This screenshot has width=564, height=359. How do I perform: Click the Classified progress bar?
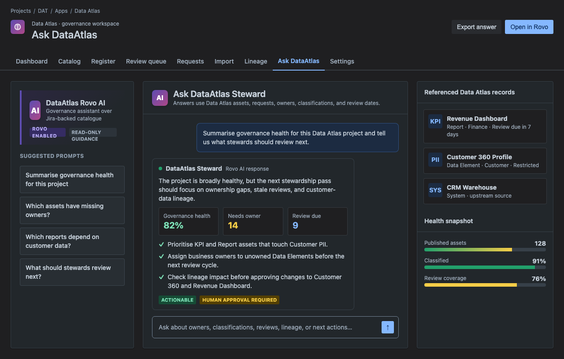click(485, 267)
